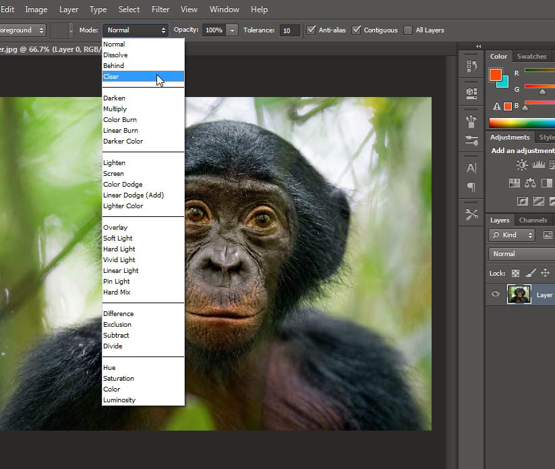The width and height of the screenshot is (555, 469).
Task: Add a Posterize adjustment
Action: [x=539, y=201]
